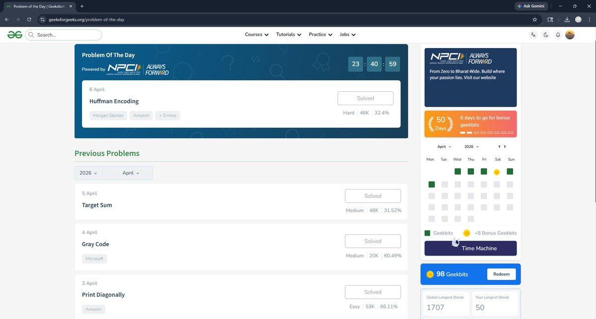Click the Geekbits coin icon beside 98
Image resolution: width=596 pixels, height=319 pixels.
430,274
